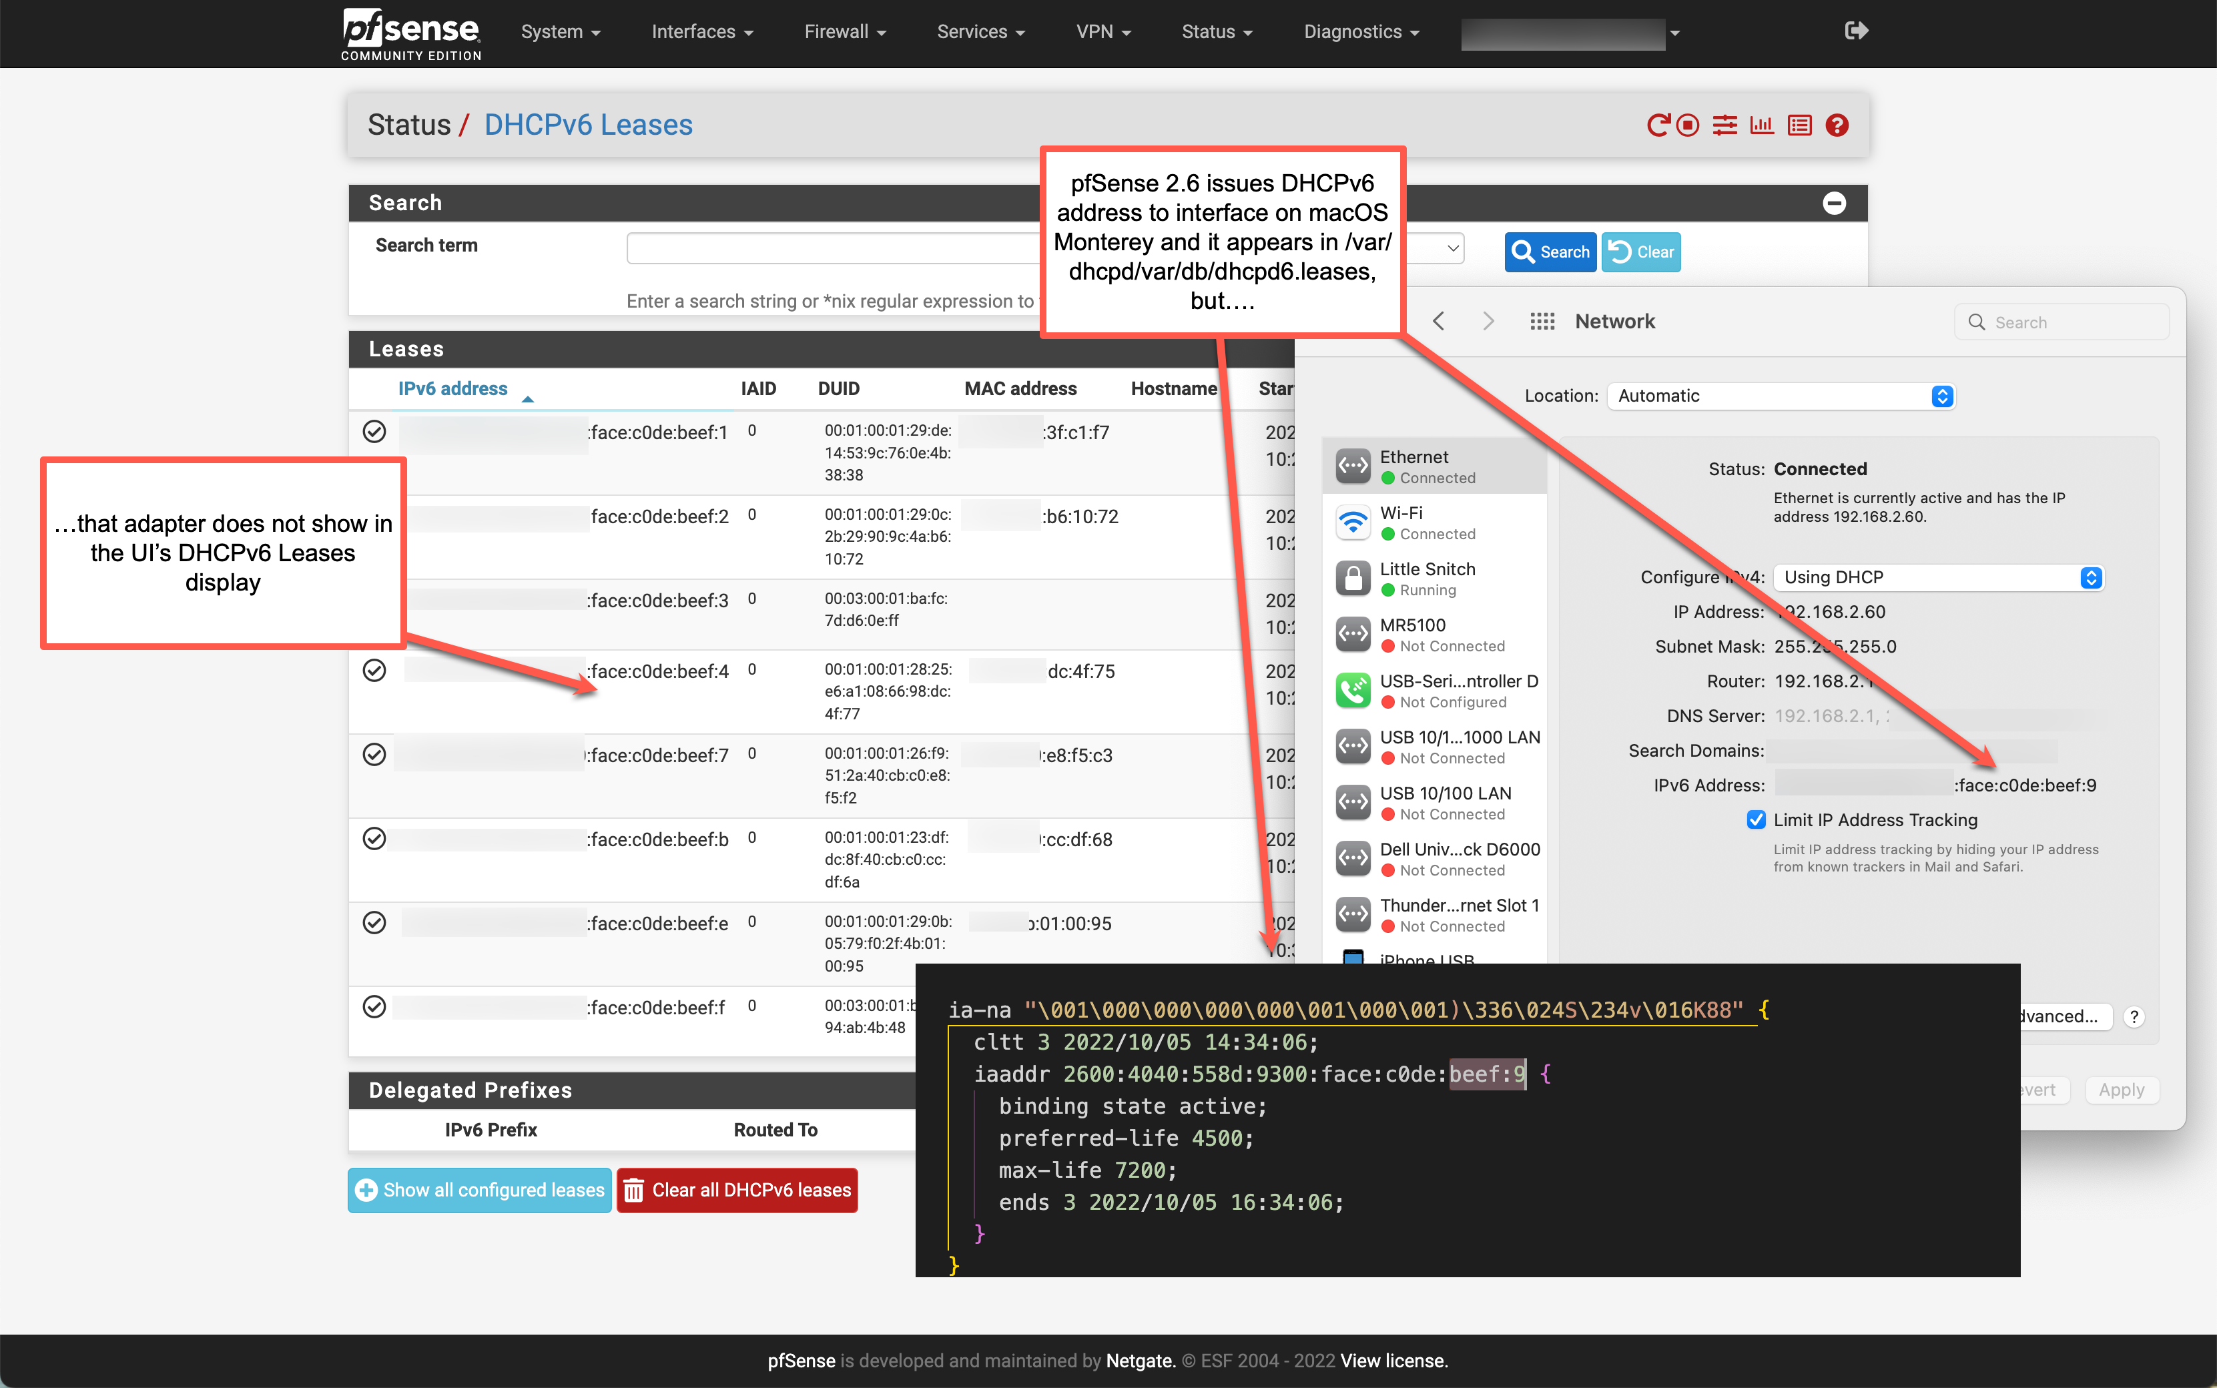Click Apply in Network preferences

pos(2121,1090)
